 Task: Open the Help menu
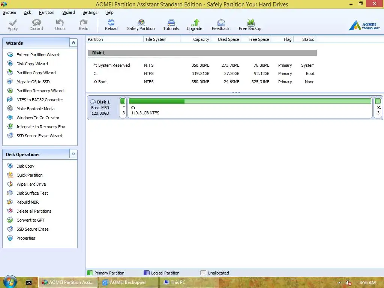(109, 12)
